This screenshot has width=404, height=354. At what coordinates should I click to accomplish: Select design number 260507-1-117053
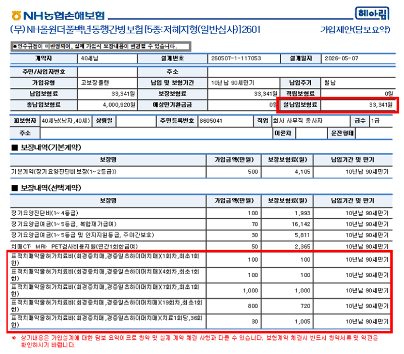[236, 58]
